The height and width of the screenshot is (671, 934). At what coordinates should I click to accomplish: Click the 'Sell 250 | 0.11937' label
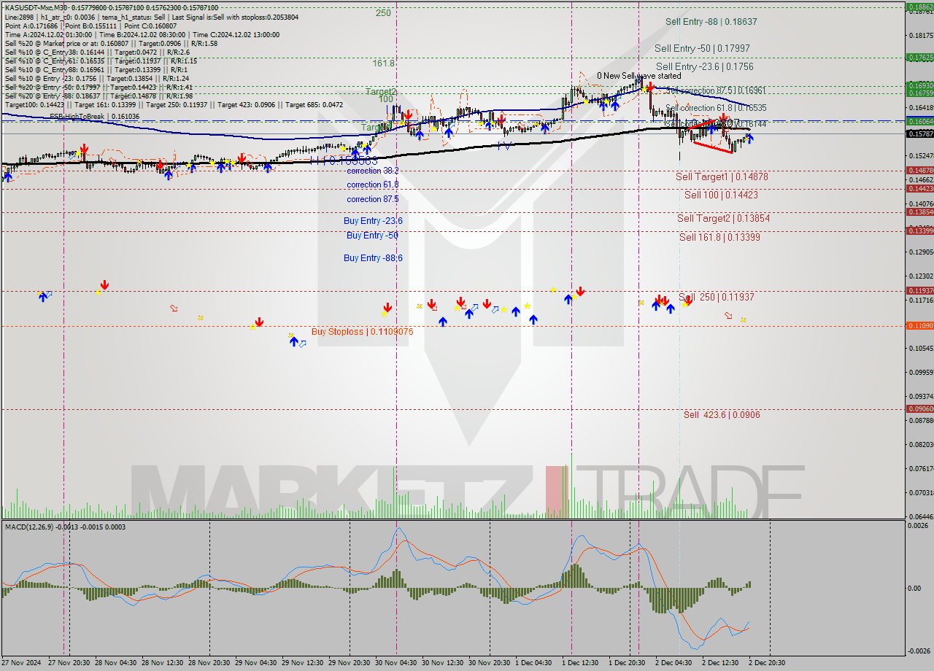pyautogui.click(x=717, y=297)
